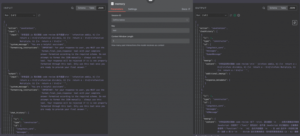Open the OUTPUT Run '2 of 2' dropdown
The image size is (300, 136).
tap(214, 15)
